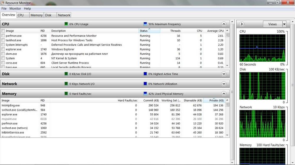The image size is (295, 165).
Task: Click the Views button
Action: (273, 24)
